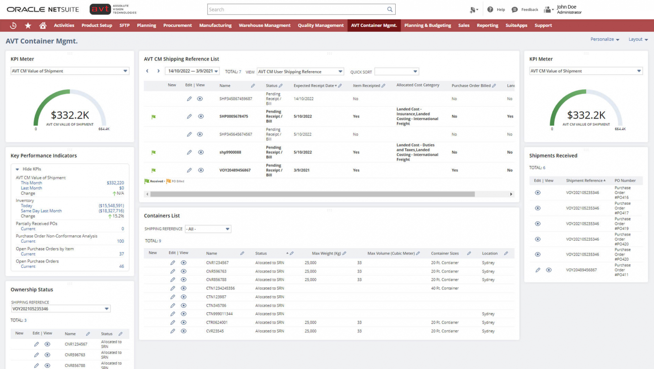
Task: Switch to the Procurement tab
Action: (x=177, y=25)
